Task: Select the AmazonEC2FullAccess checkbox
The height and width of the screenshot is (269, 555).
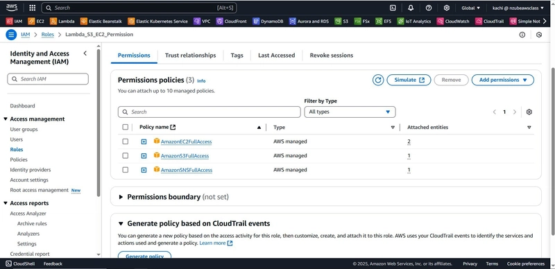Action: (126, 141)
